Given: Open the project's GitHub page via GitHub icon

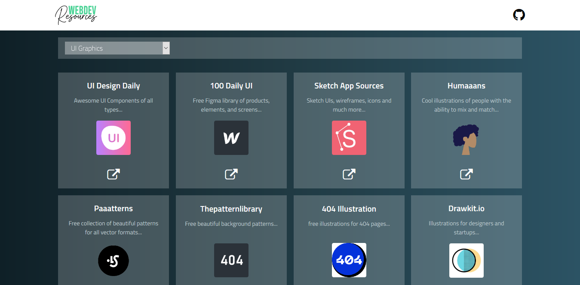Looking at the screenshot, I should (519, 15).
